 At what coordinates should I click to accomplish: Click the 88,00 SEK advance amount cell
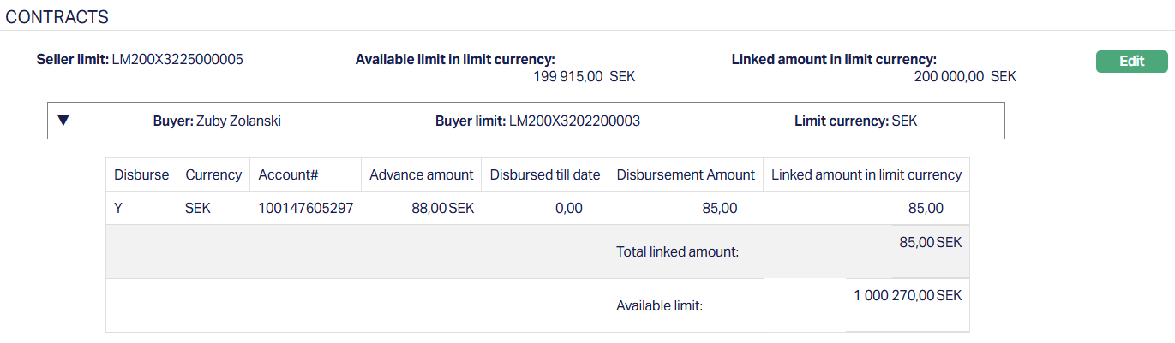click(442, 208)
